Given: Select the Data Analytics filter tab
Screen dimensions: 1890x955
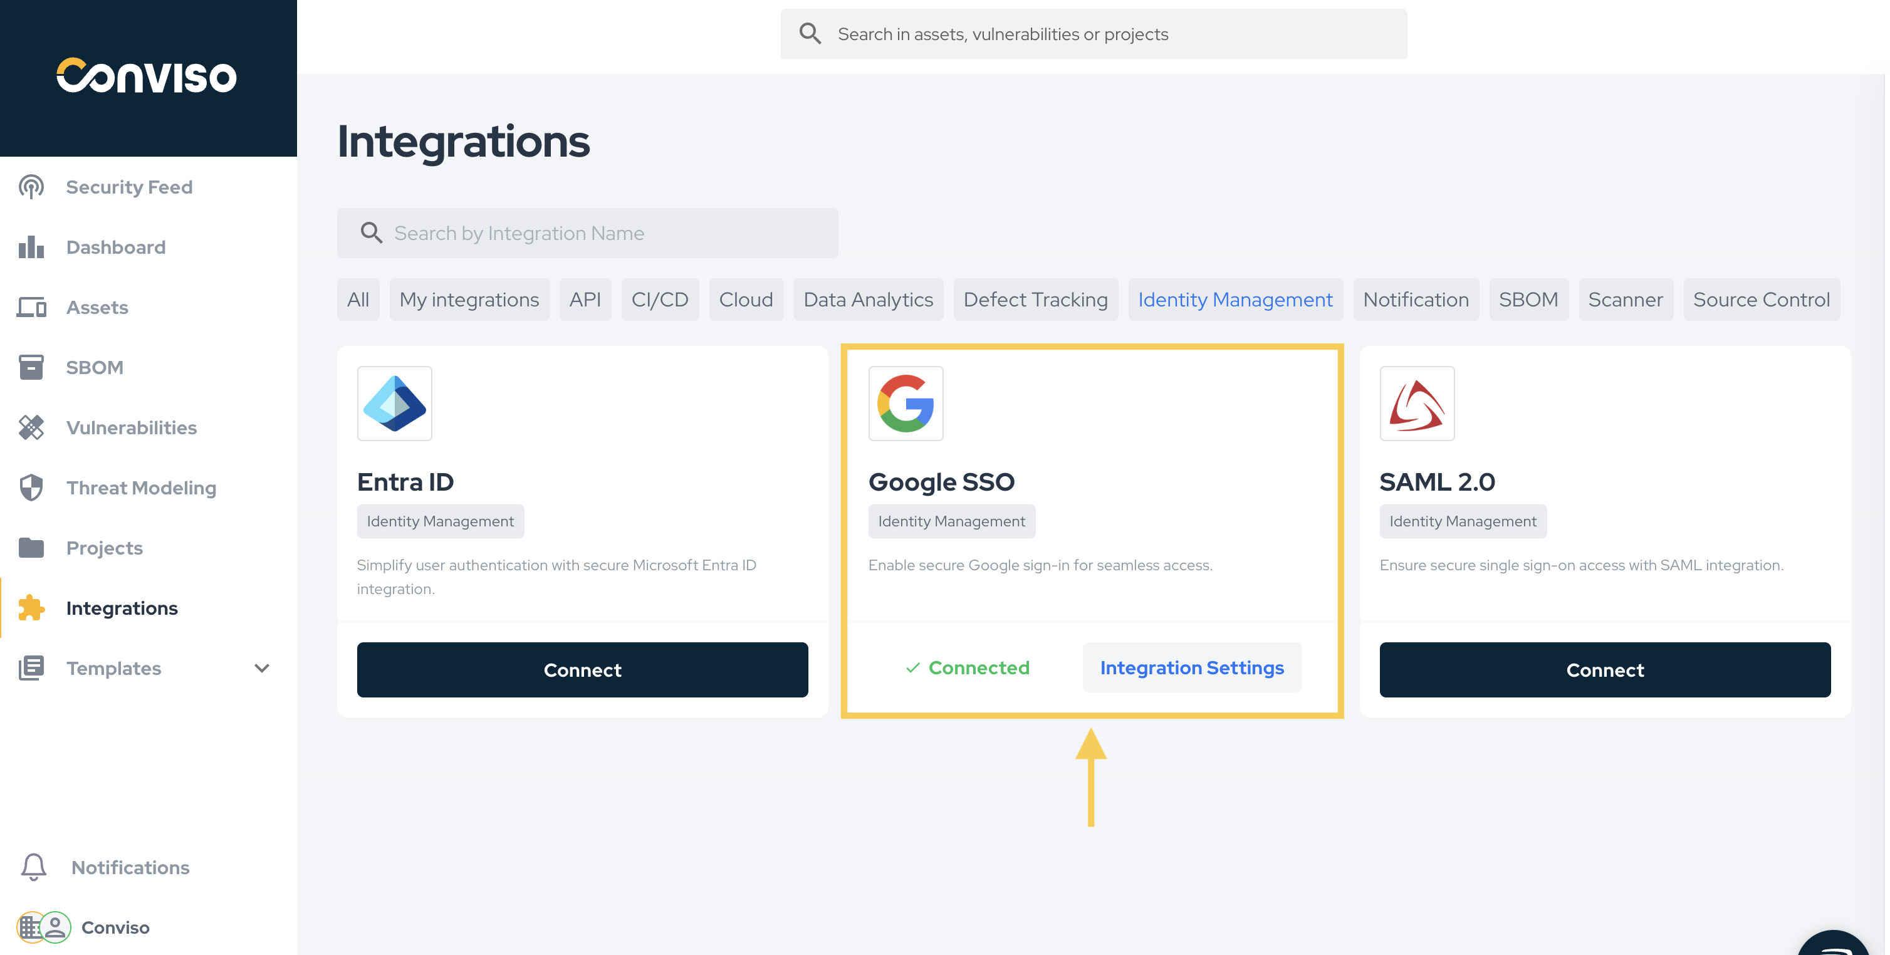Looking at the screenshot, I should tap(868, 300).
